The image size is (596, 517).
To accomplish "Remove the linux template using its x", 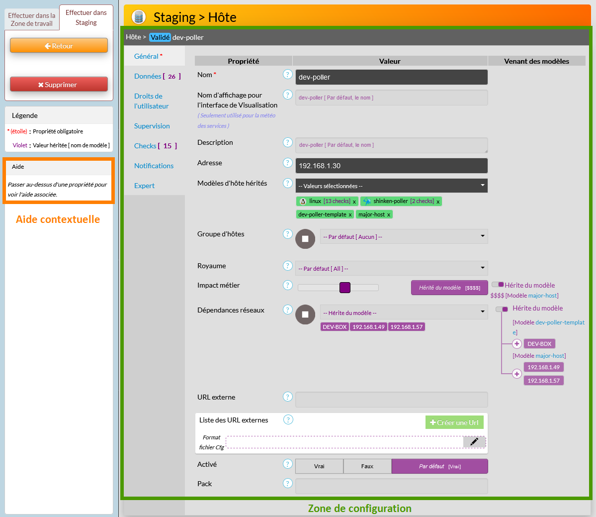I will point(354,202).
